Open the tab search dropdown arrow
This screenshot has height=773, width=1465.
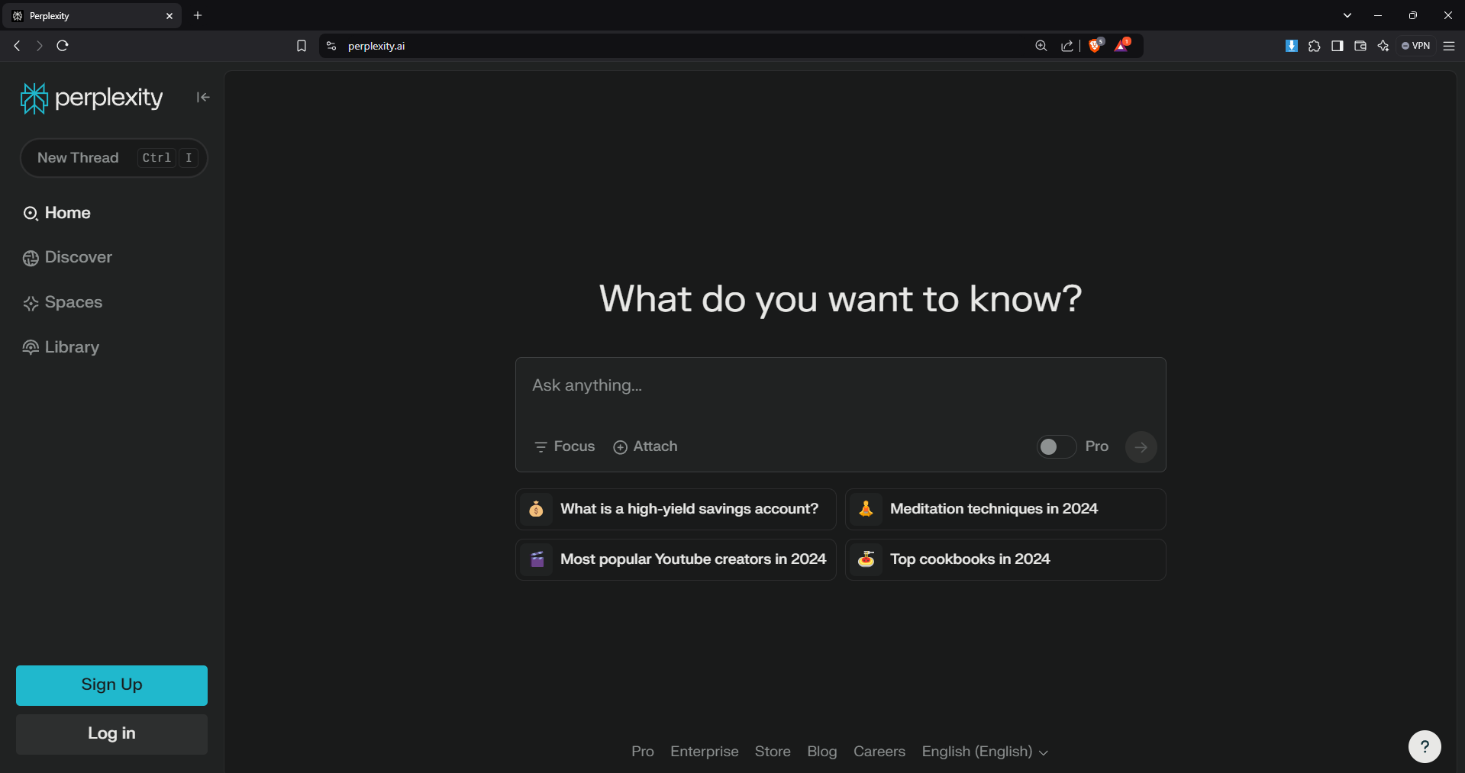pyautogui.click(x=1347, y=15)
